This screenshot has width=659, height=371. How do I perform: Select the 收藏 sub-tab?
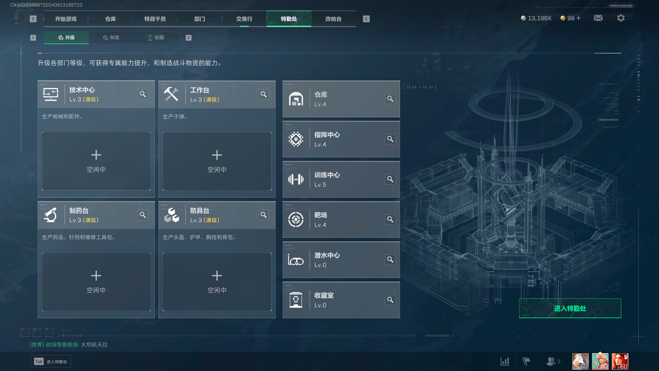[156, 37]
